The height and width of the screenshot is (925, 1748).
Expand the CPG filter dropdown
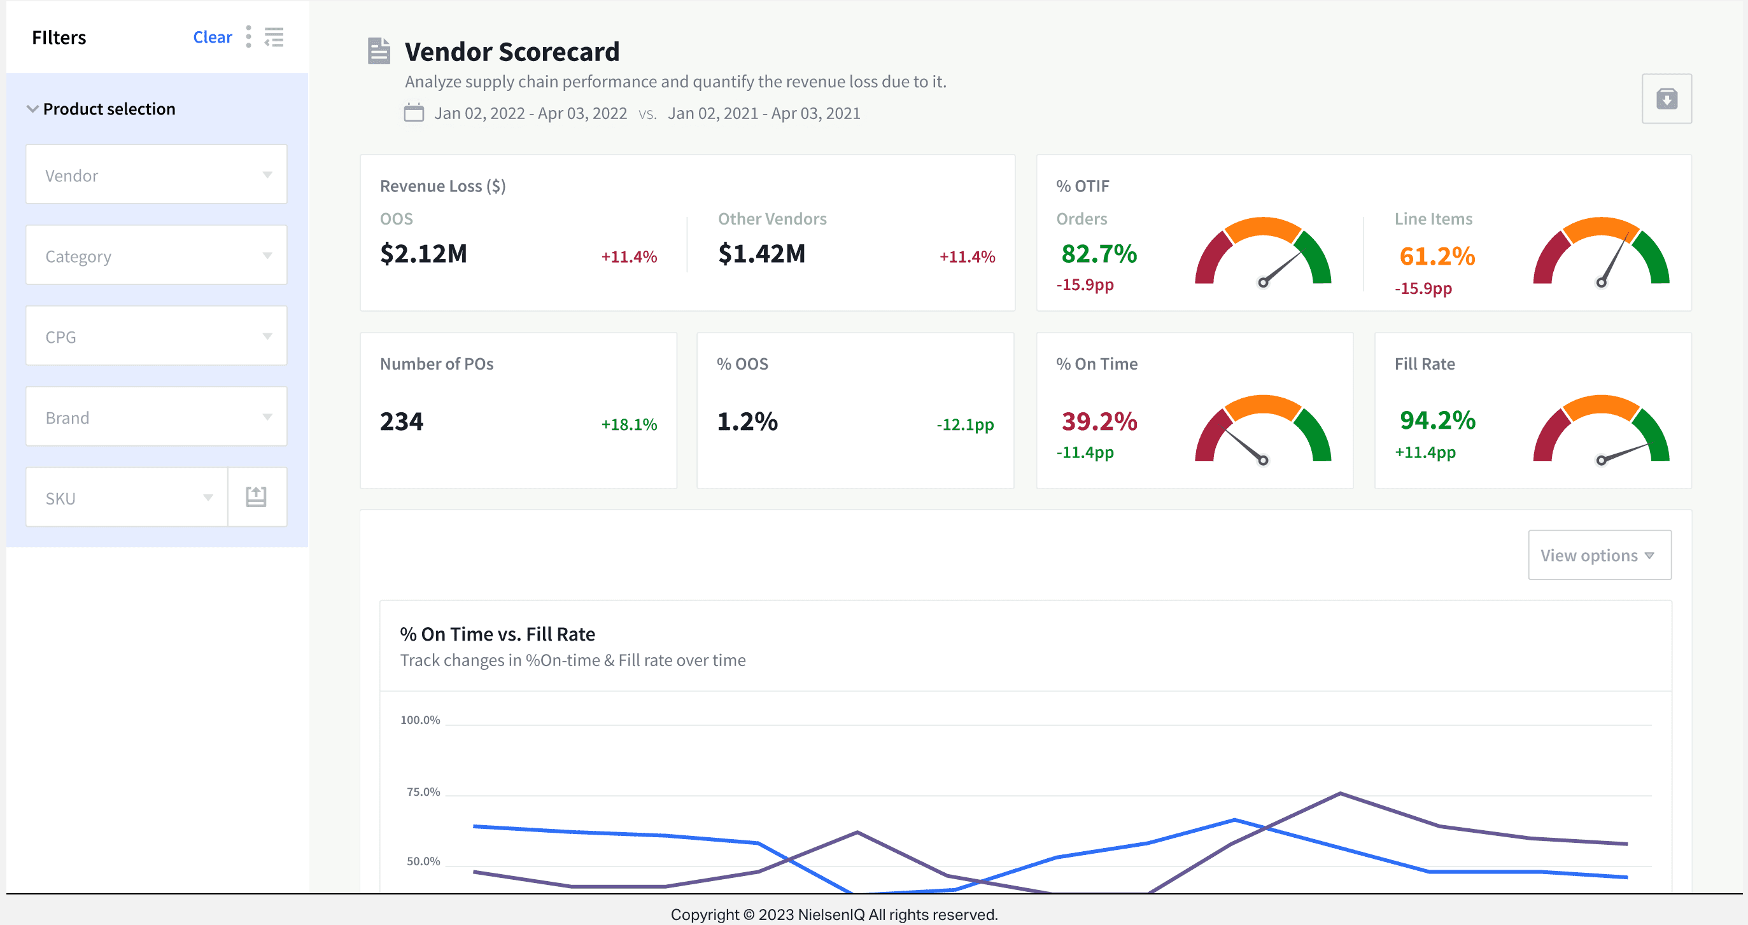tap(156, 337)
